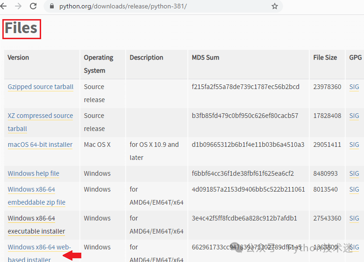Select the Files heading
The height and width of the screenshot is (262, 364).
pos(21,28)
